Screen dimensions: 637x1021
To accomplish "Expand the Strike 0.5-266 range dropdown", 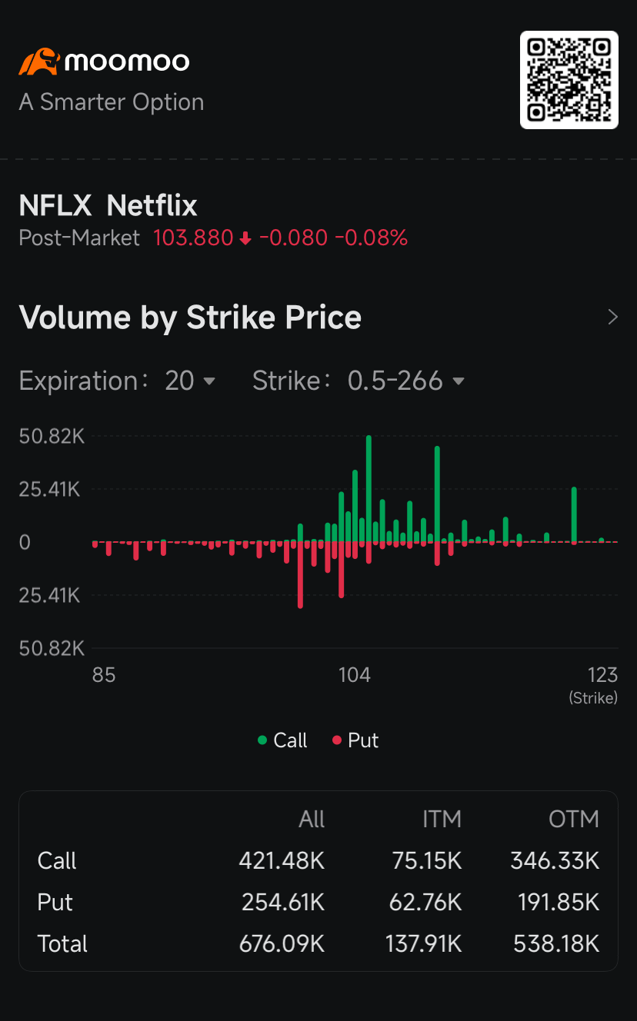I will (405, 381).
